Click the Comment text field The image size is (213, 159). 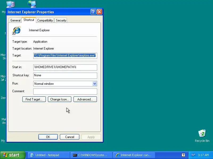point(65,91)
